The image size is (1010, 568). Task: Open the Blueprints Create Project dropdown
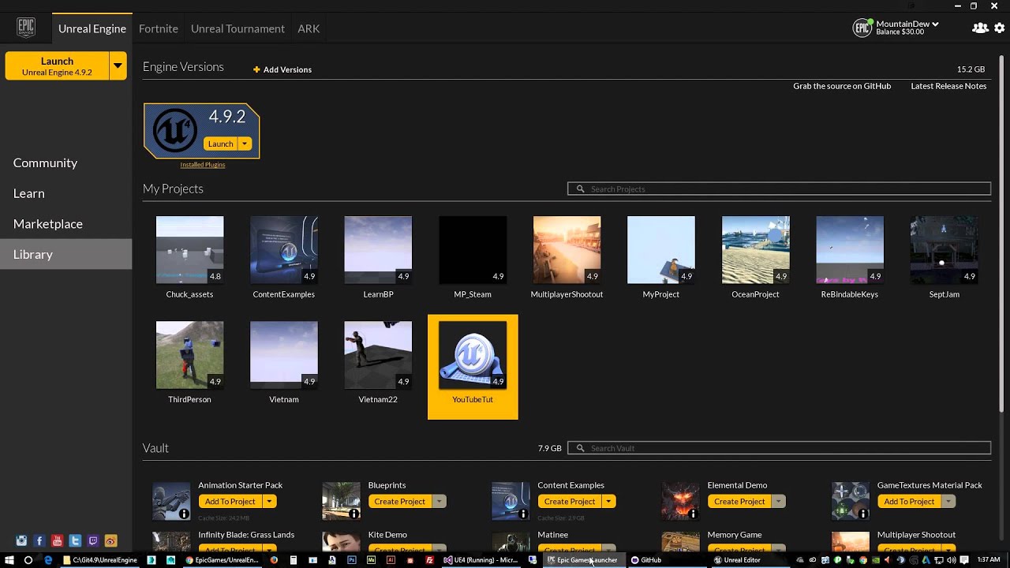click(x=439, y=502)
